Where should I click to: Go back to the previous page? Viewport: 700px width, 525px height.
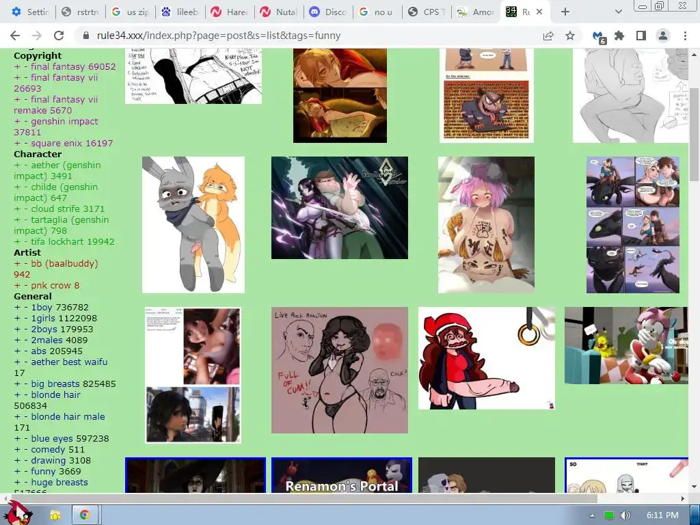click(15, 36)
